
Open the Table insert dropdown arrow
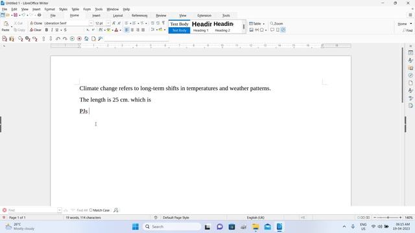pyautogui.click(x=264, y=24)
